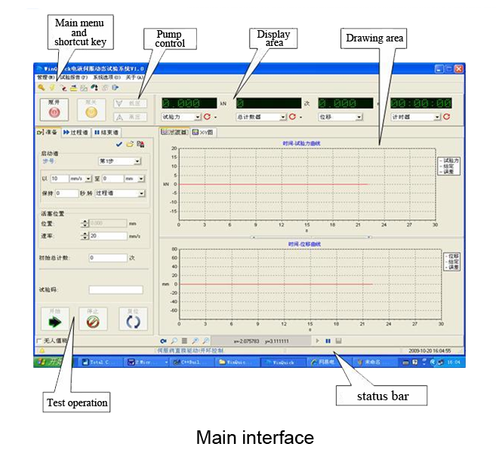The width and height of the screenshot is (502, 459).
Task: Click the open folder icon above step settings
Action: (129, 143)
